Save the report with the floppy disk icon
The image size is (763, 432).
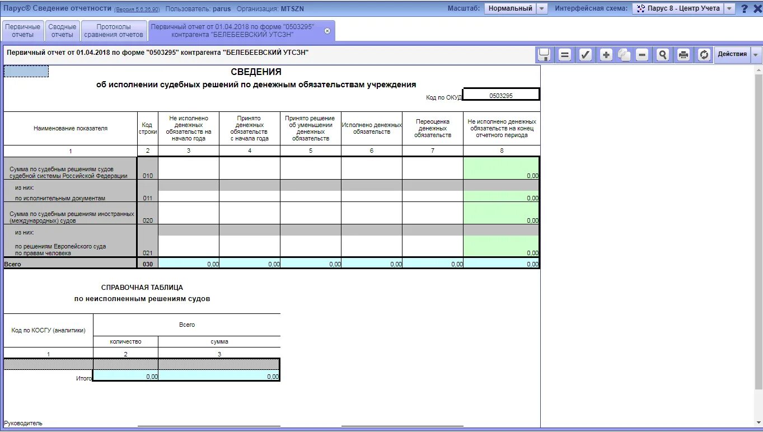tap(544, 54)
